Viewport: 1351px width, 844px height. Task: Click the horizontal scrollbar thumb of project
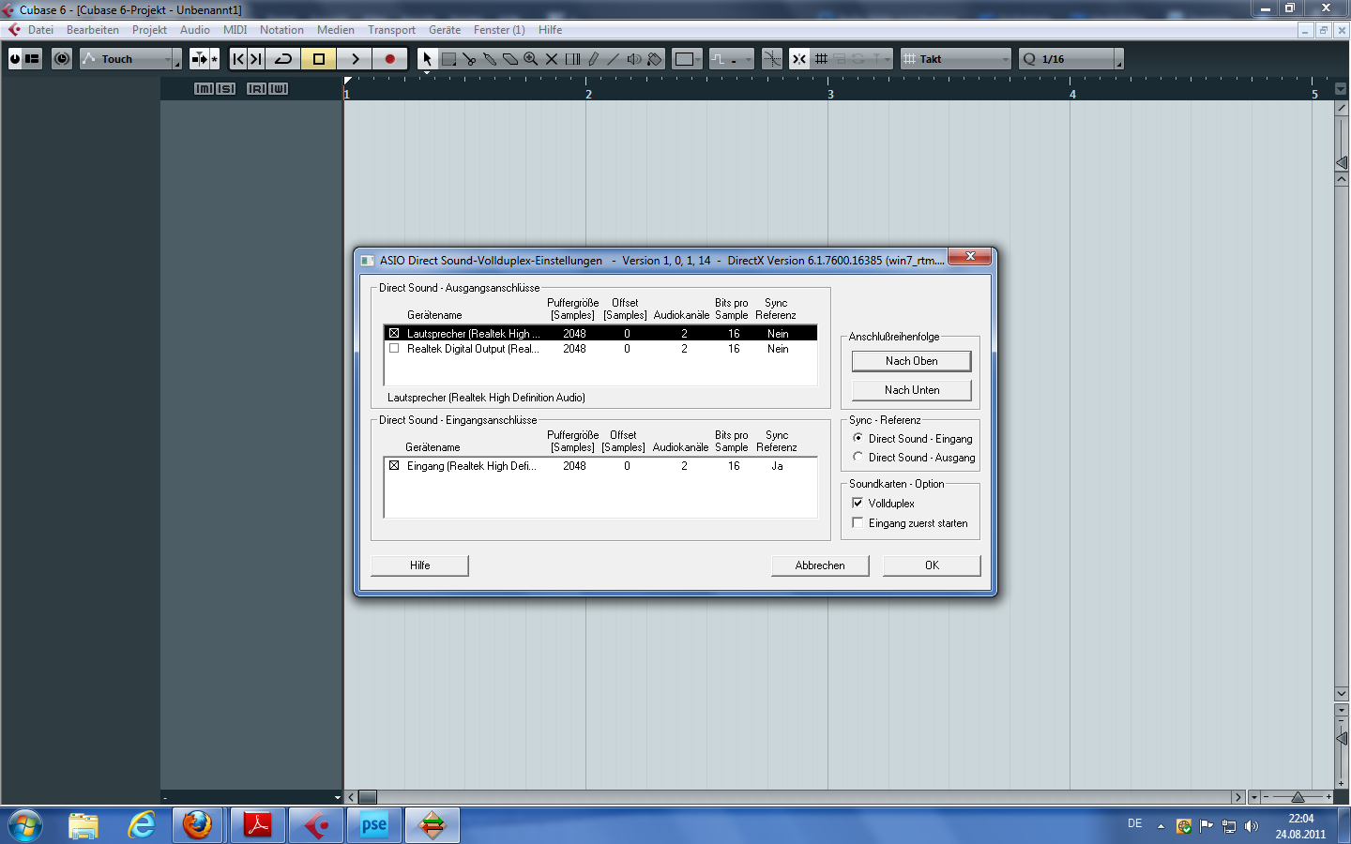point(368,797)
